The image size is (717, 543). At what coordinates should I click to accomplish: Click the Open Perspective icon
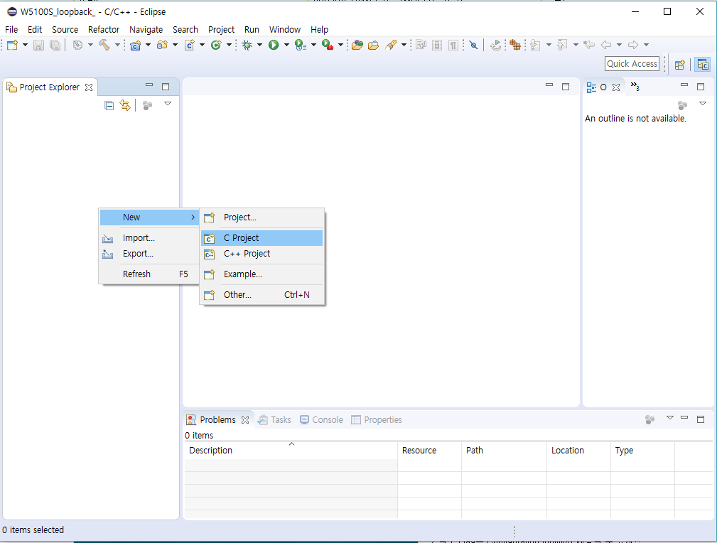[680, 65]
